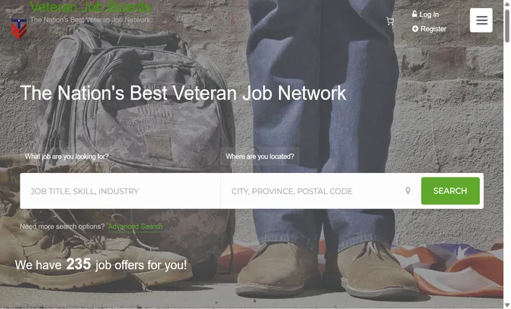This screenshot has width=511, height=309.
Task: Click the plus icon beside Register
Action: pos(415,29)
